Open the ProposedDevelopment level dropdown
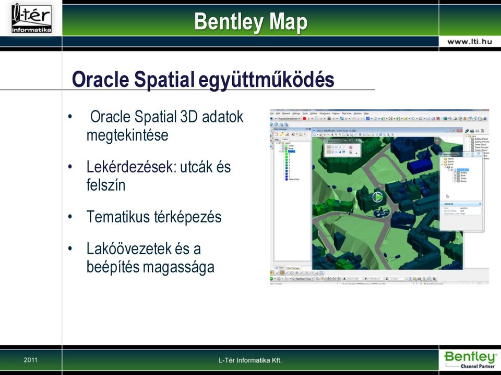 click(289, 119)
